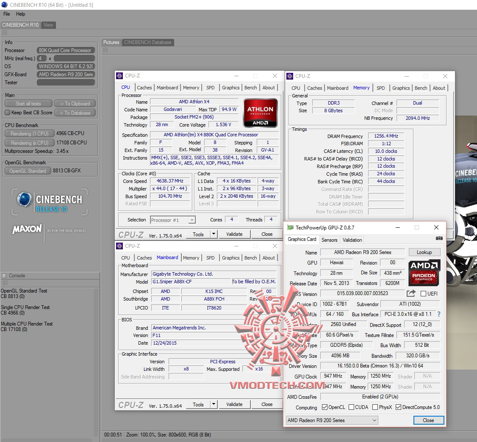Click the OpenGL Standard button

point(28,171)
